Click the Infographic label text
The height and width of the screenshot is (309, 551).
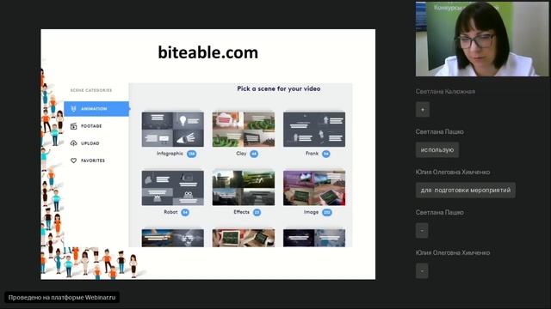[x=170, y=154]
